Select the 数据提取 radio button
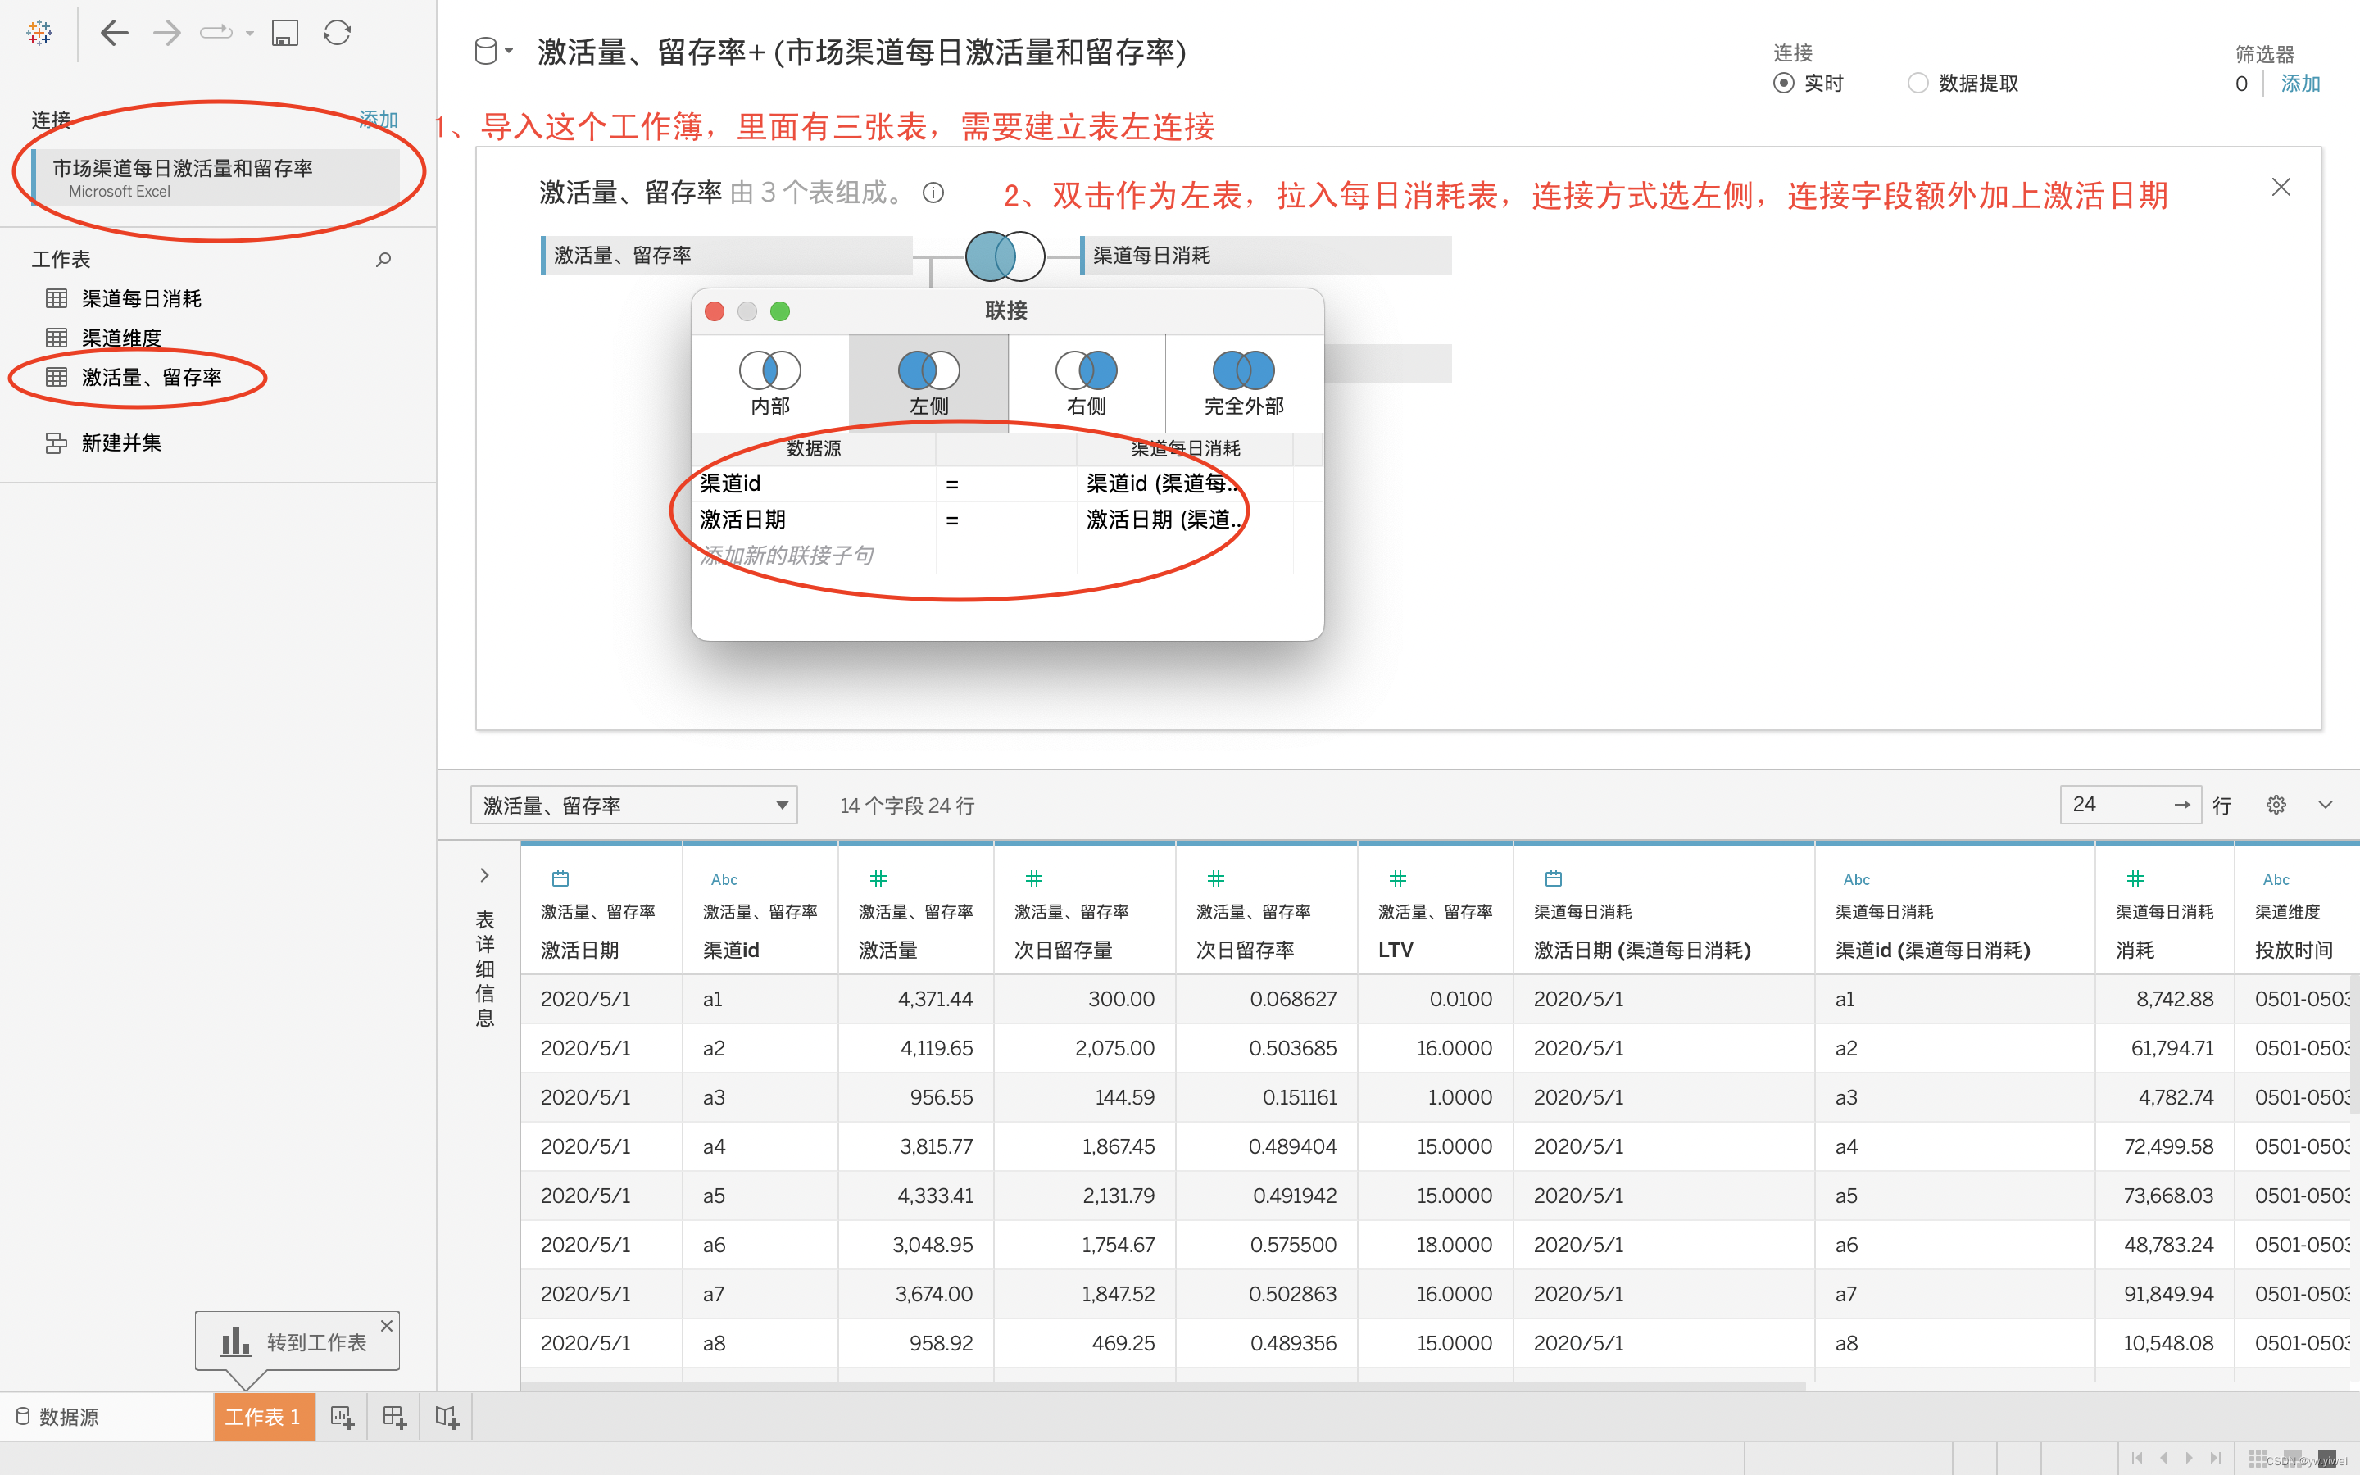 coord(1917,84)
